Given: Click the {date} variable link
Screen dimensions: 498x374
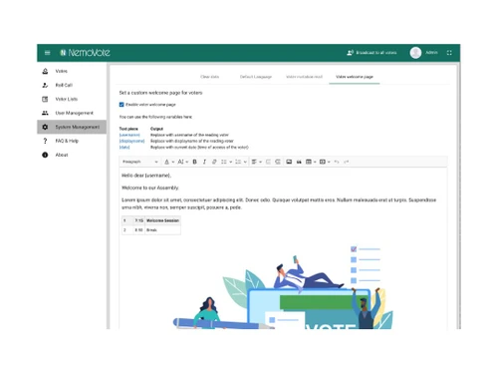Looking at the screenshot, I should pyautogui.click(x=124, y=148).
